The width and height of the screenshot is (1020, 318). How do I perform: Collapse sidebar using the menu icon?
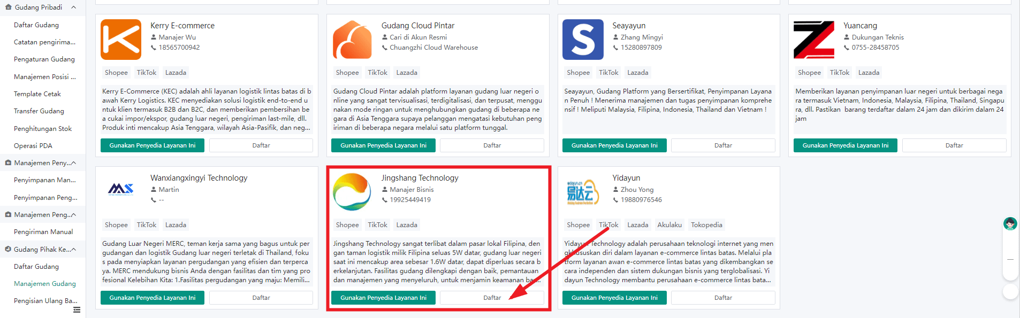77,310
